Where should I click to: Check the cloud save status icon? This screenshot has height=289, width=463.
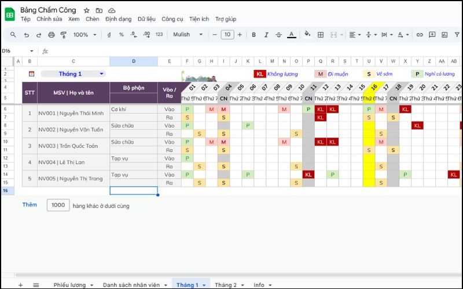pyautogui.click(x=112, y=10)
